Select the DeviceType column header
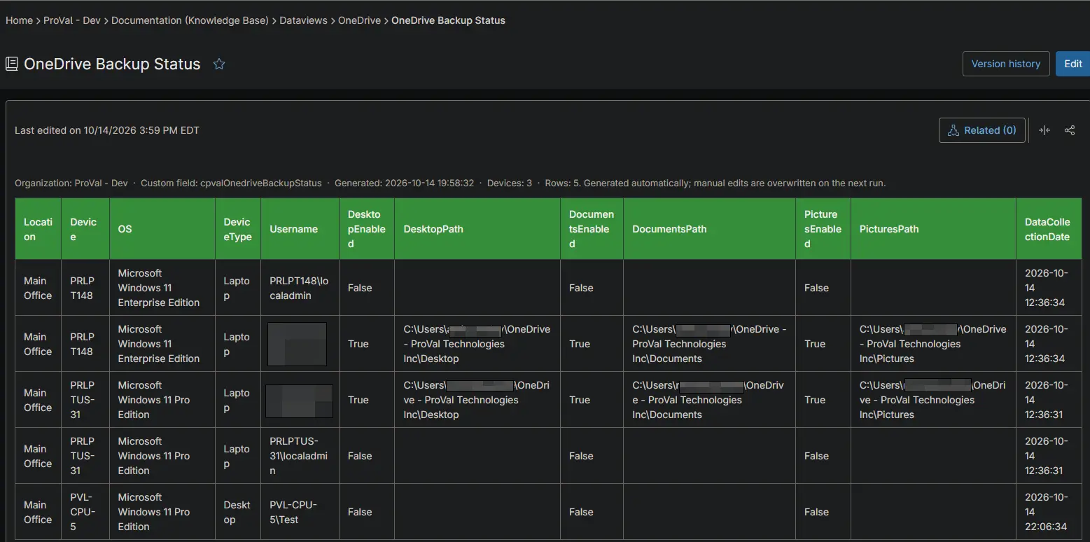 [x=238, y=229]
